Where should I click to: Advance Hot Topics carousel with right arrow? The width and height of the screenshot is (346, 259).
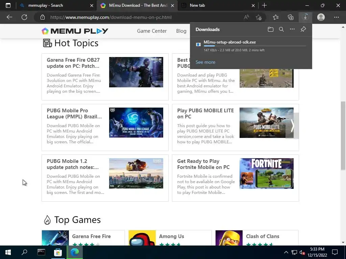tap(292, 126)
